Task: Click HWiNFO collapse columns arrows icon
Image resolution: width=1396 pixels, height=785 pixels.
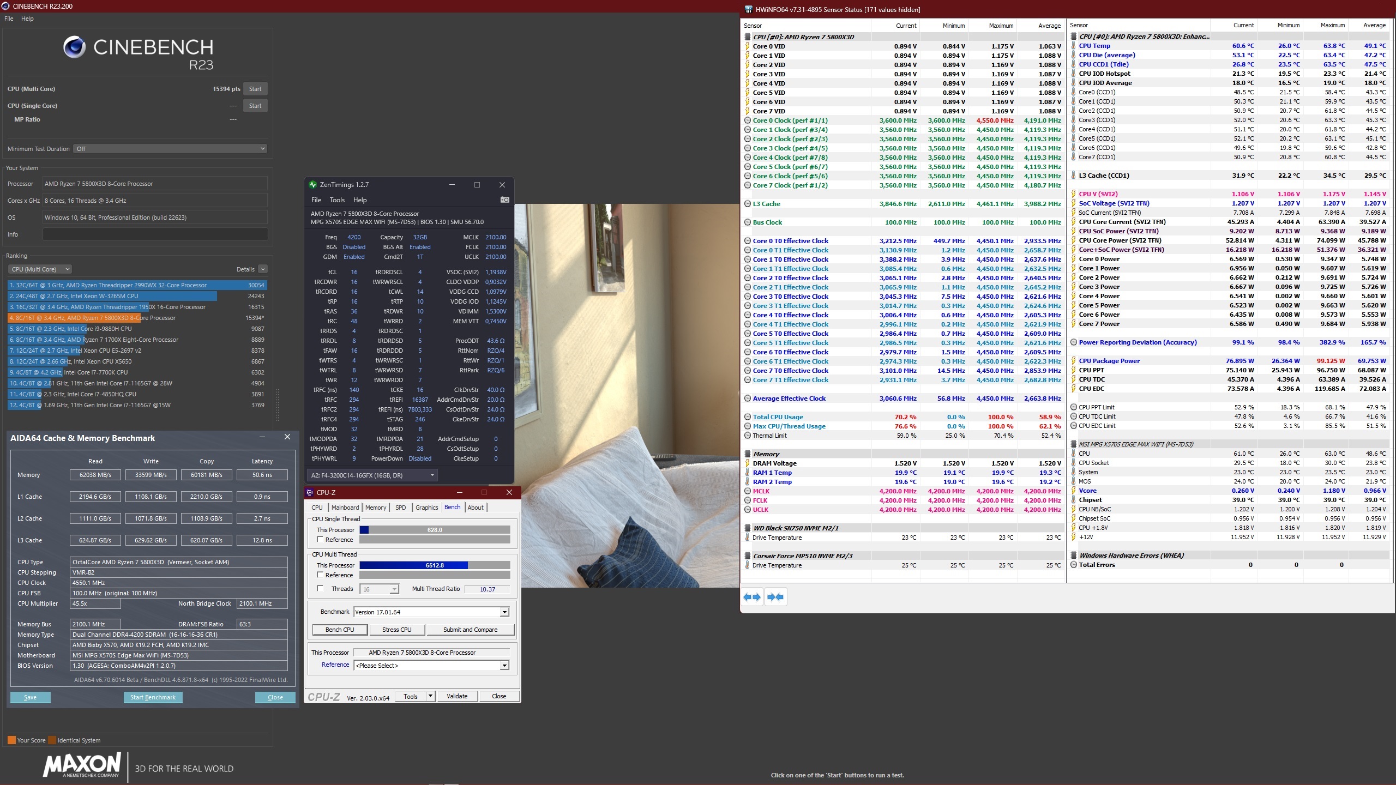Action: tap(775, 597)
